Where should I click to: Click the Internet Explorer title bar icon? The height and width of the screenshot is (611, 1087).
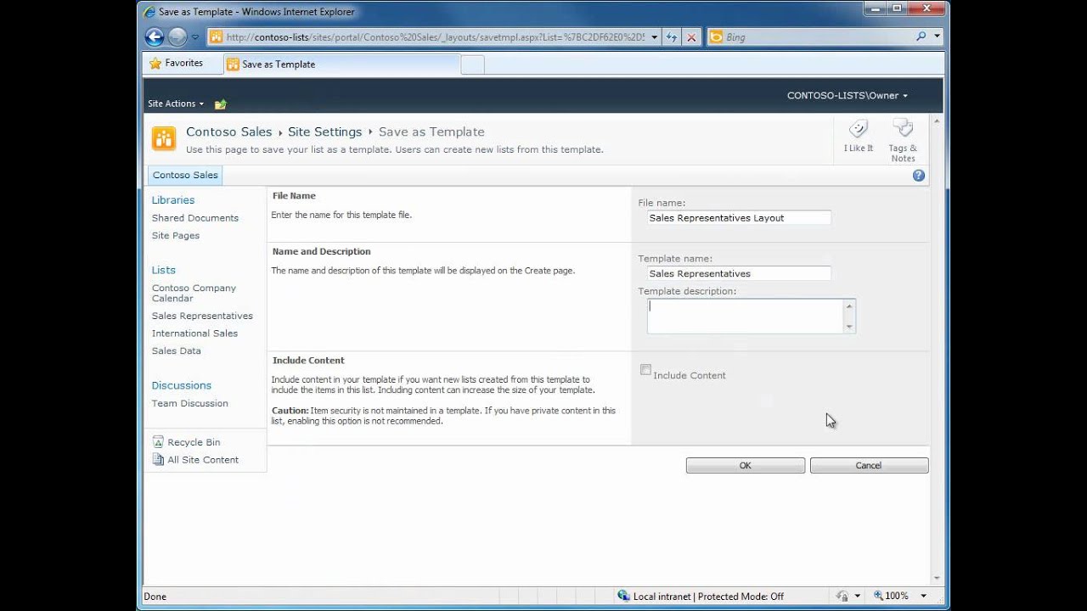pos(150,12)
